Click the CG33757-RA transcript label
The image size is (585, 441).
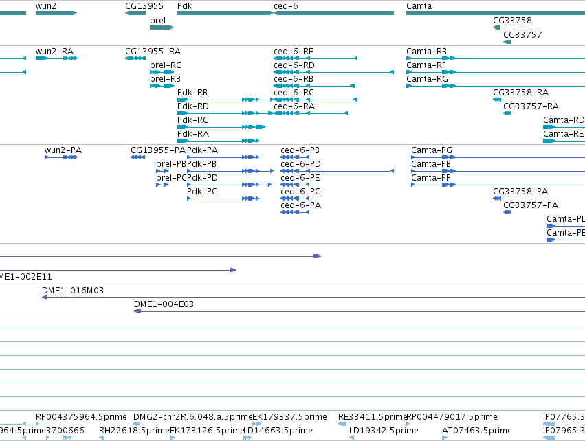[531, 106]
